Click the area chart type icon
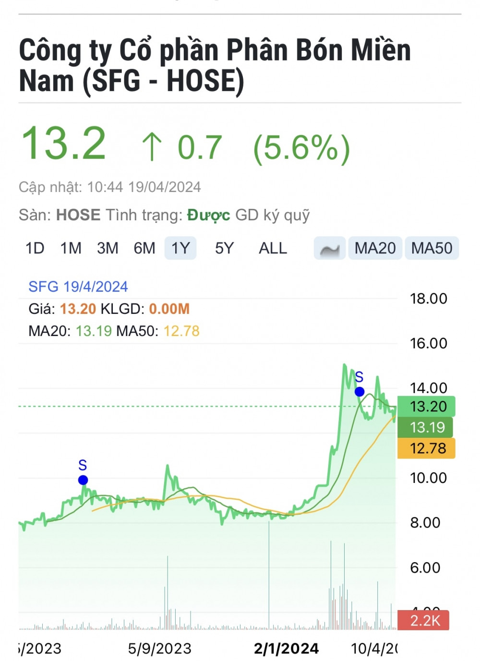 [329, 248]
